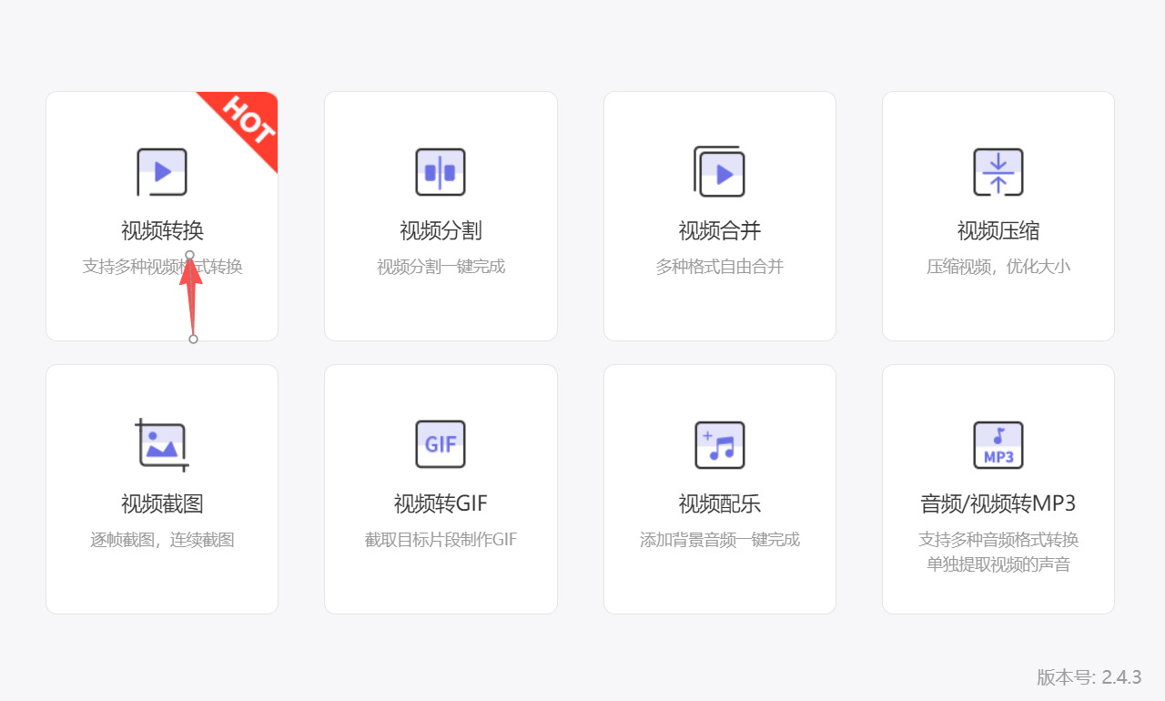
Task: Open the 视频截图 screenshot icon
Action: tap(162, 445)
